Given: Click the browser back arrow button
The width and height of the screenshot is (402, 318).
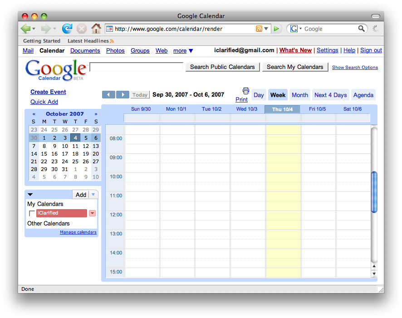Looking at the screenshot, I should point(26,29).
